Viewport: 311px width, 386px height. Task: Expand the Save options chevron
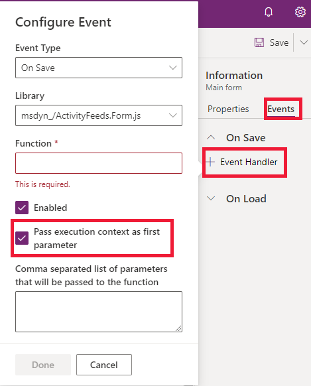click(304, 42)
